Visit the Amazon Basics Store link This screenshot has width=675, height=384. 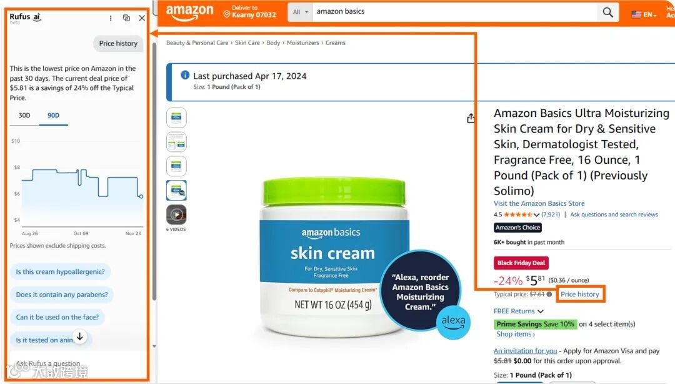(x=539, y=203)
